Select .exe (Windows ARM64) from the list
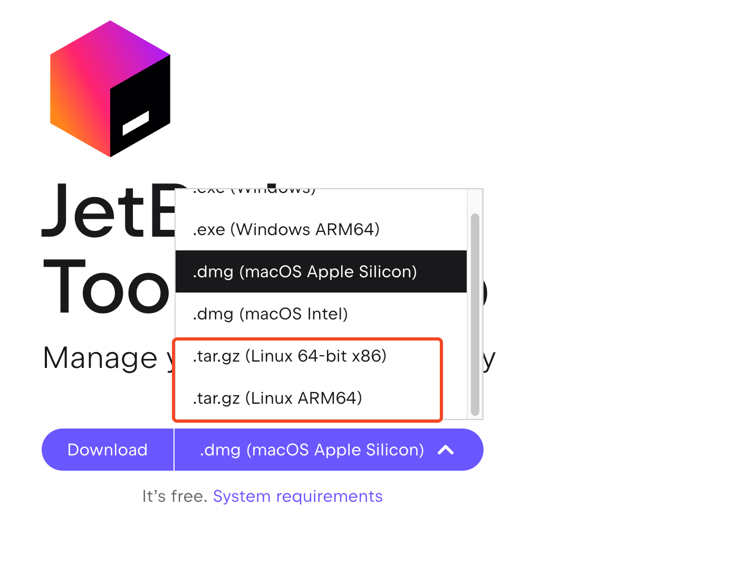This screenshot has width=752, height=564. 286,230
